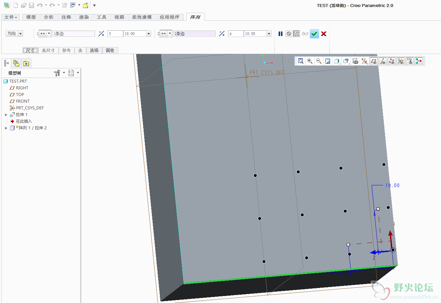Viewport: 441px width, 303px height.
Task: Click the Zoom Out magnifier
Action: pyautogui.click(x=319, y=61)
